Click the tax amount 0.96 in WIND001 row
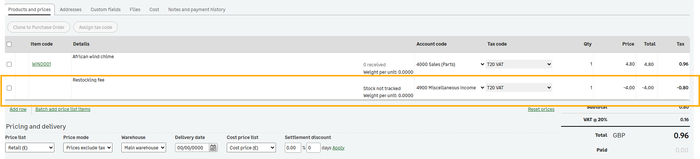 point(684,64)
